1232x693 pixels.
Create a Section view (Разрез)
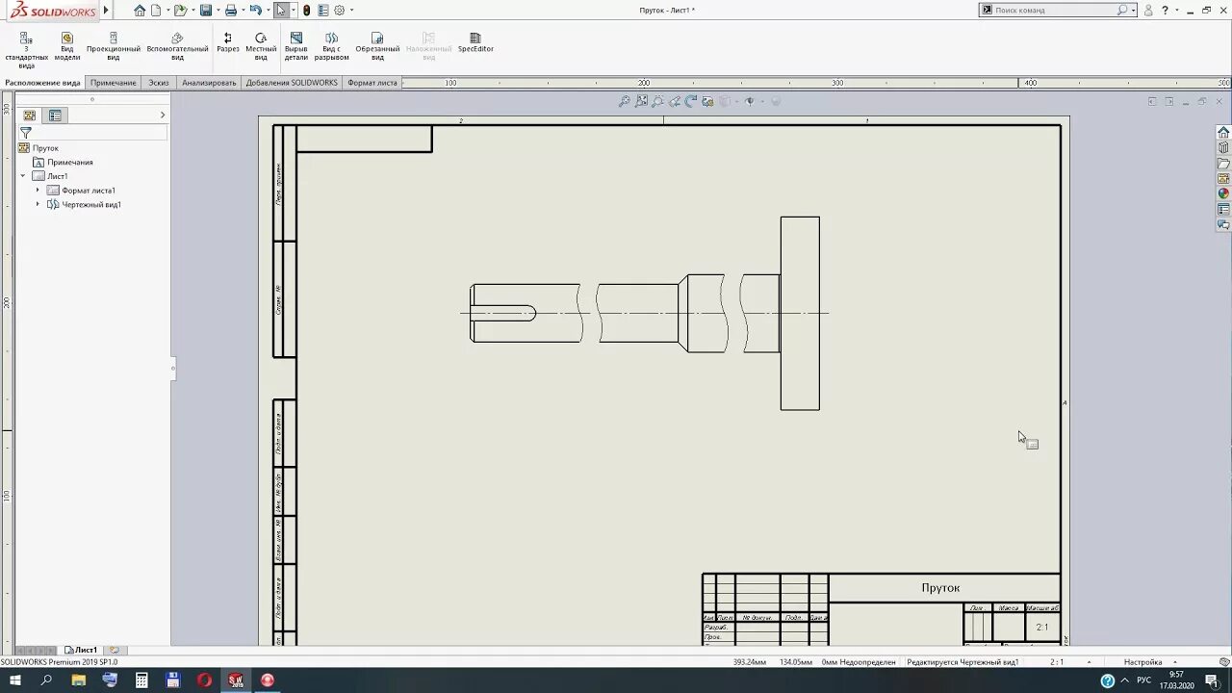pyautogui.click(x=228, y=42)
